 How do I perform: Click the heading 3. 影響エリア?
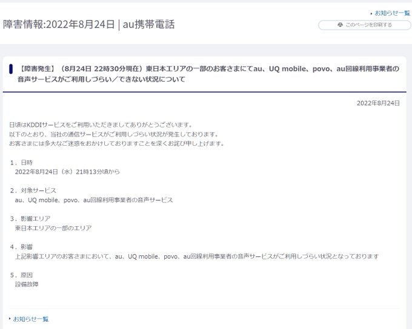(x=30, y=219)
